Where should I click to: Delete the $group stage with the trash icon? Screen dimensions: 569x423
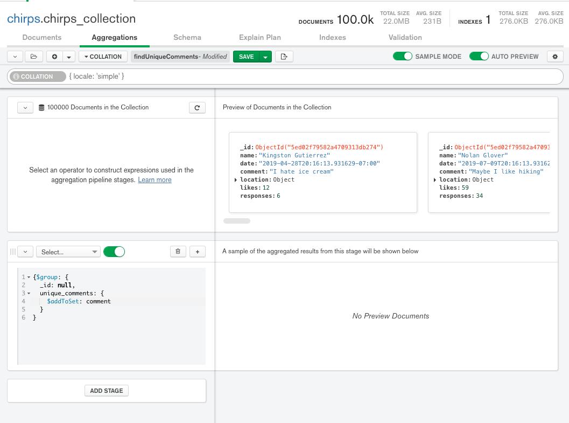178,251
